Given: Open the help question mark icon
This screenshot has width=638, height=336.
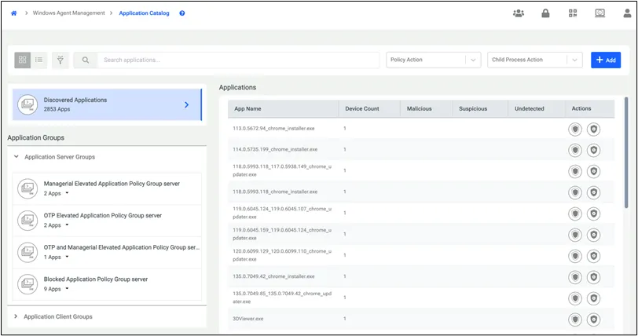Looking at the screenshot, I should tap(181, 13).
